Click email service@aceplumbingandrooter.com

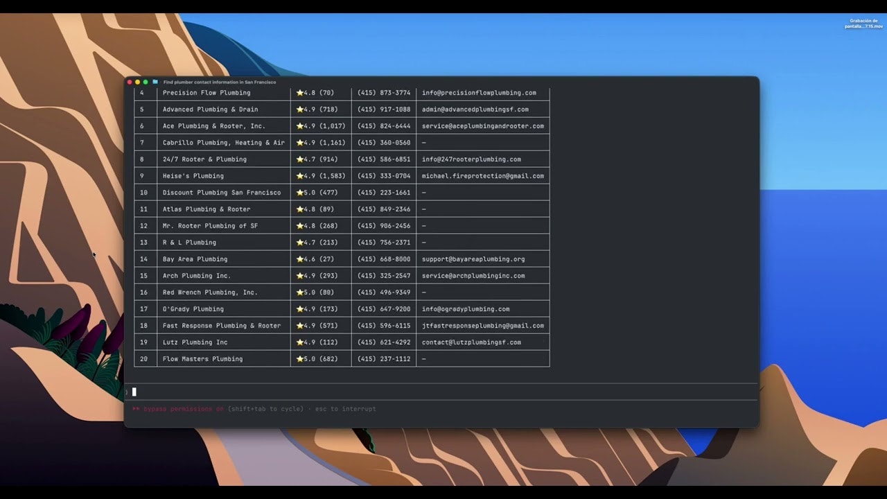click(x=483, y=126)
